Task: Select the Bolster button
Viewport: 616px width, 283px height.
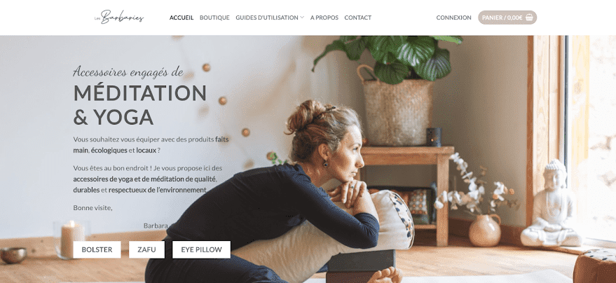Action: 97,249
